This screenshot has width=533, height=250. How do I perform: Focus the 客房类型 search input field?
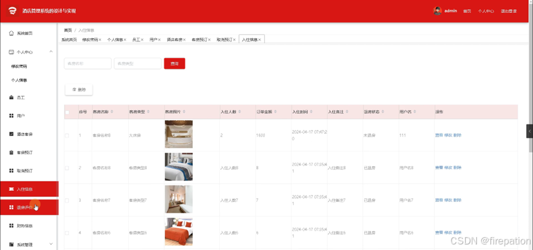pos(137,63)
